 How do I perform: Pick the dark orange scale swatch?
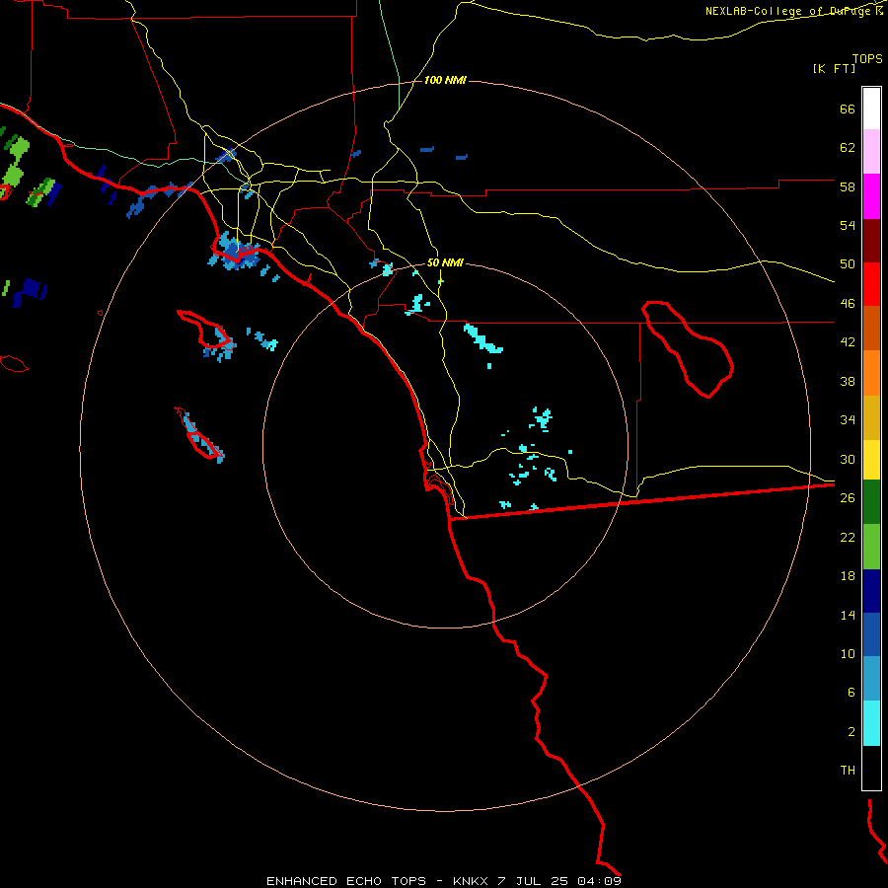coord(871,329)
